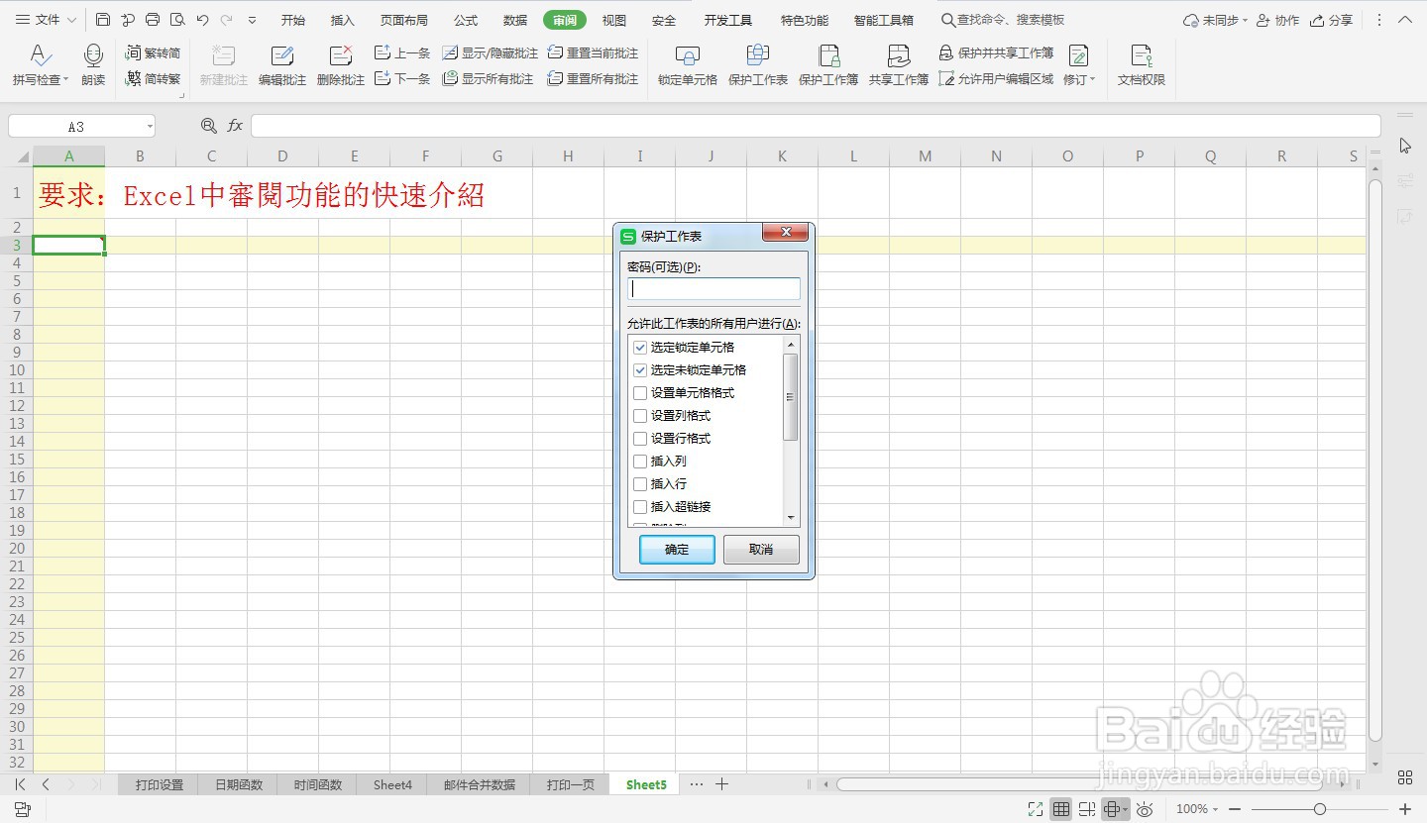
Task: Enable 插入超链接 checkbox
Action: click(640, 507)
